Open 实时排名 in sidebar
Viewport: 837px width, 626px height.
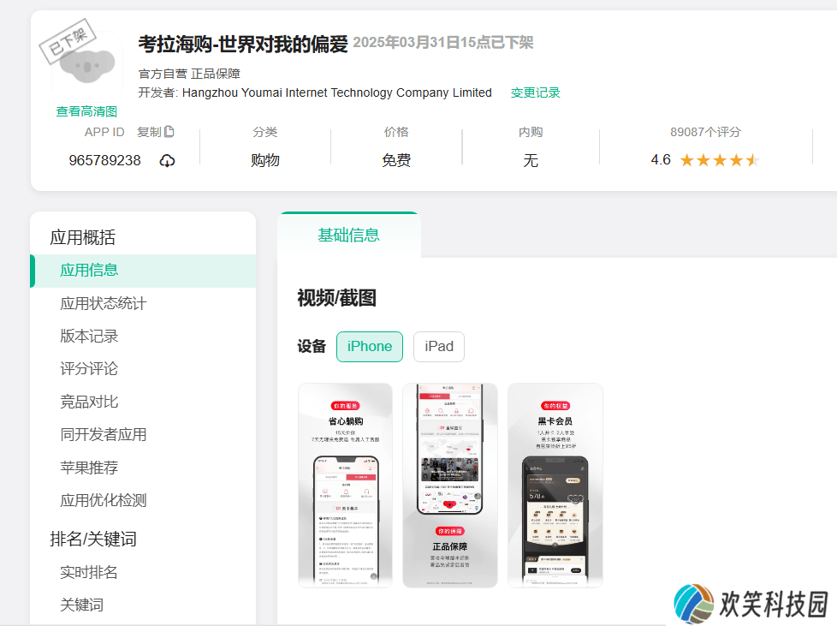click(89, 572)
